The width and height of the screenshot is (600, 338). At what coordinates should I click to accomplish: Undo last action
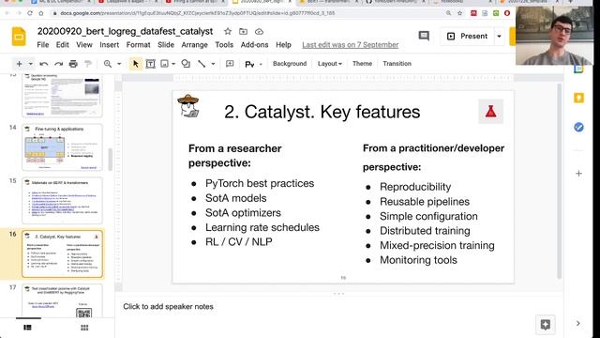point(44,64)
